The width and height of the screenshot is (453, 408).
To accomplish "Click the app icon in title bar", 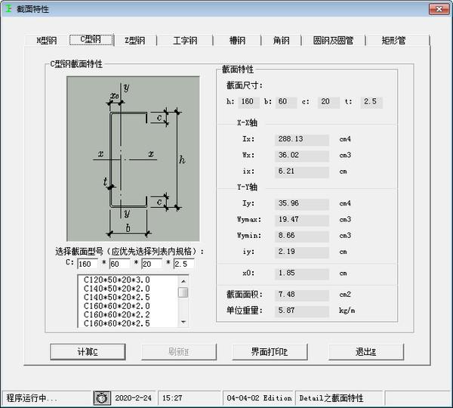I will [x=8, y=8].
